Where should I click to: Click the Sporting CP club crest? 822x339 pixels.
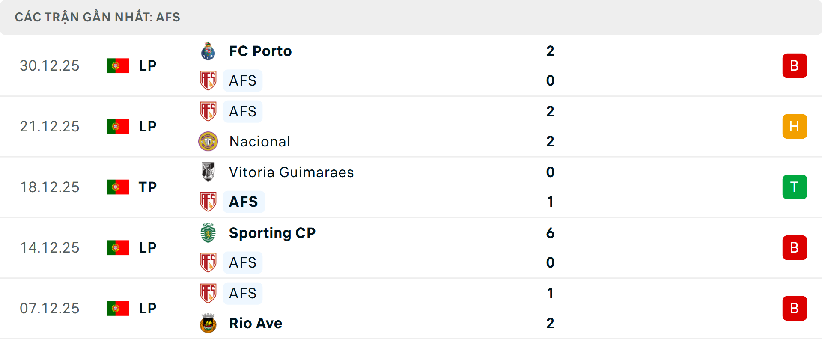click(x=208, y=233)
